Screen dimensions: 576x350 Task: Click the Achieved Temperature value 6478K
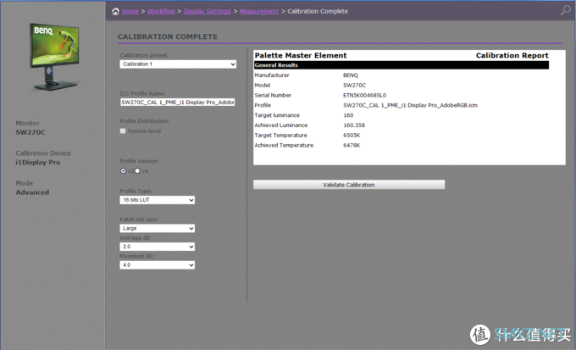pos(352,145)
